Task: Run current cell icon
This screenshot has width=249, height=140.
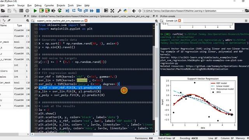Action: (x=42, y=11)
